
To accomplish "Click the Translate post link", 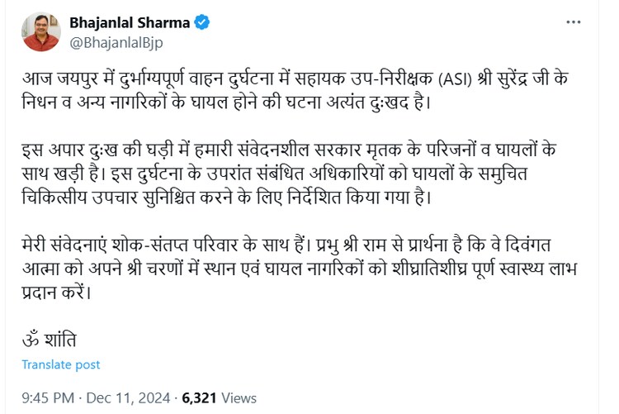I will [61, 364].
